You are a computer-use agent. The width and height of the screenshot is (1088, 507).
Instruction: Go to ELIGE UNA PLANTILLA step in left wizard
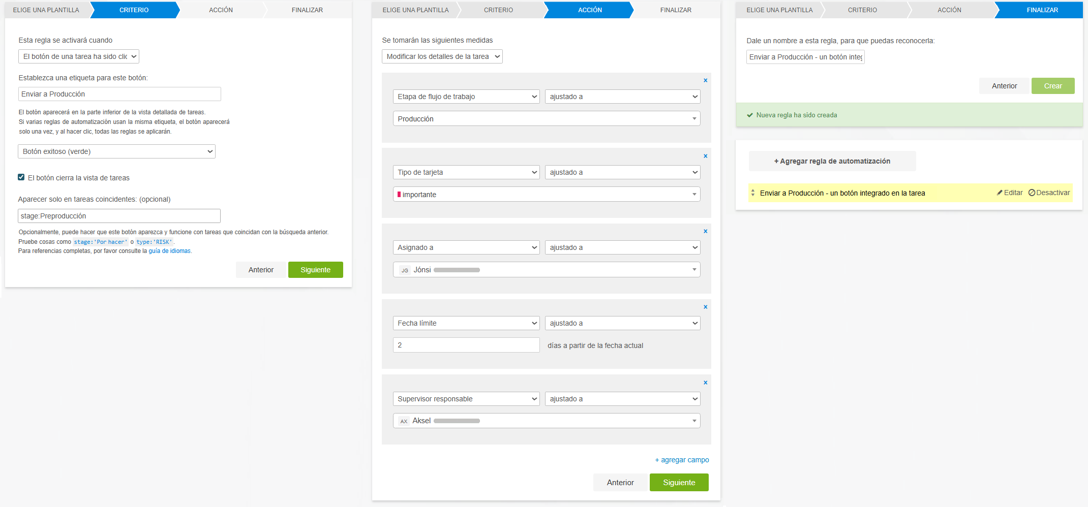click(46, 10)
